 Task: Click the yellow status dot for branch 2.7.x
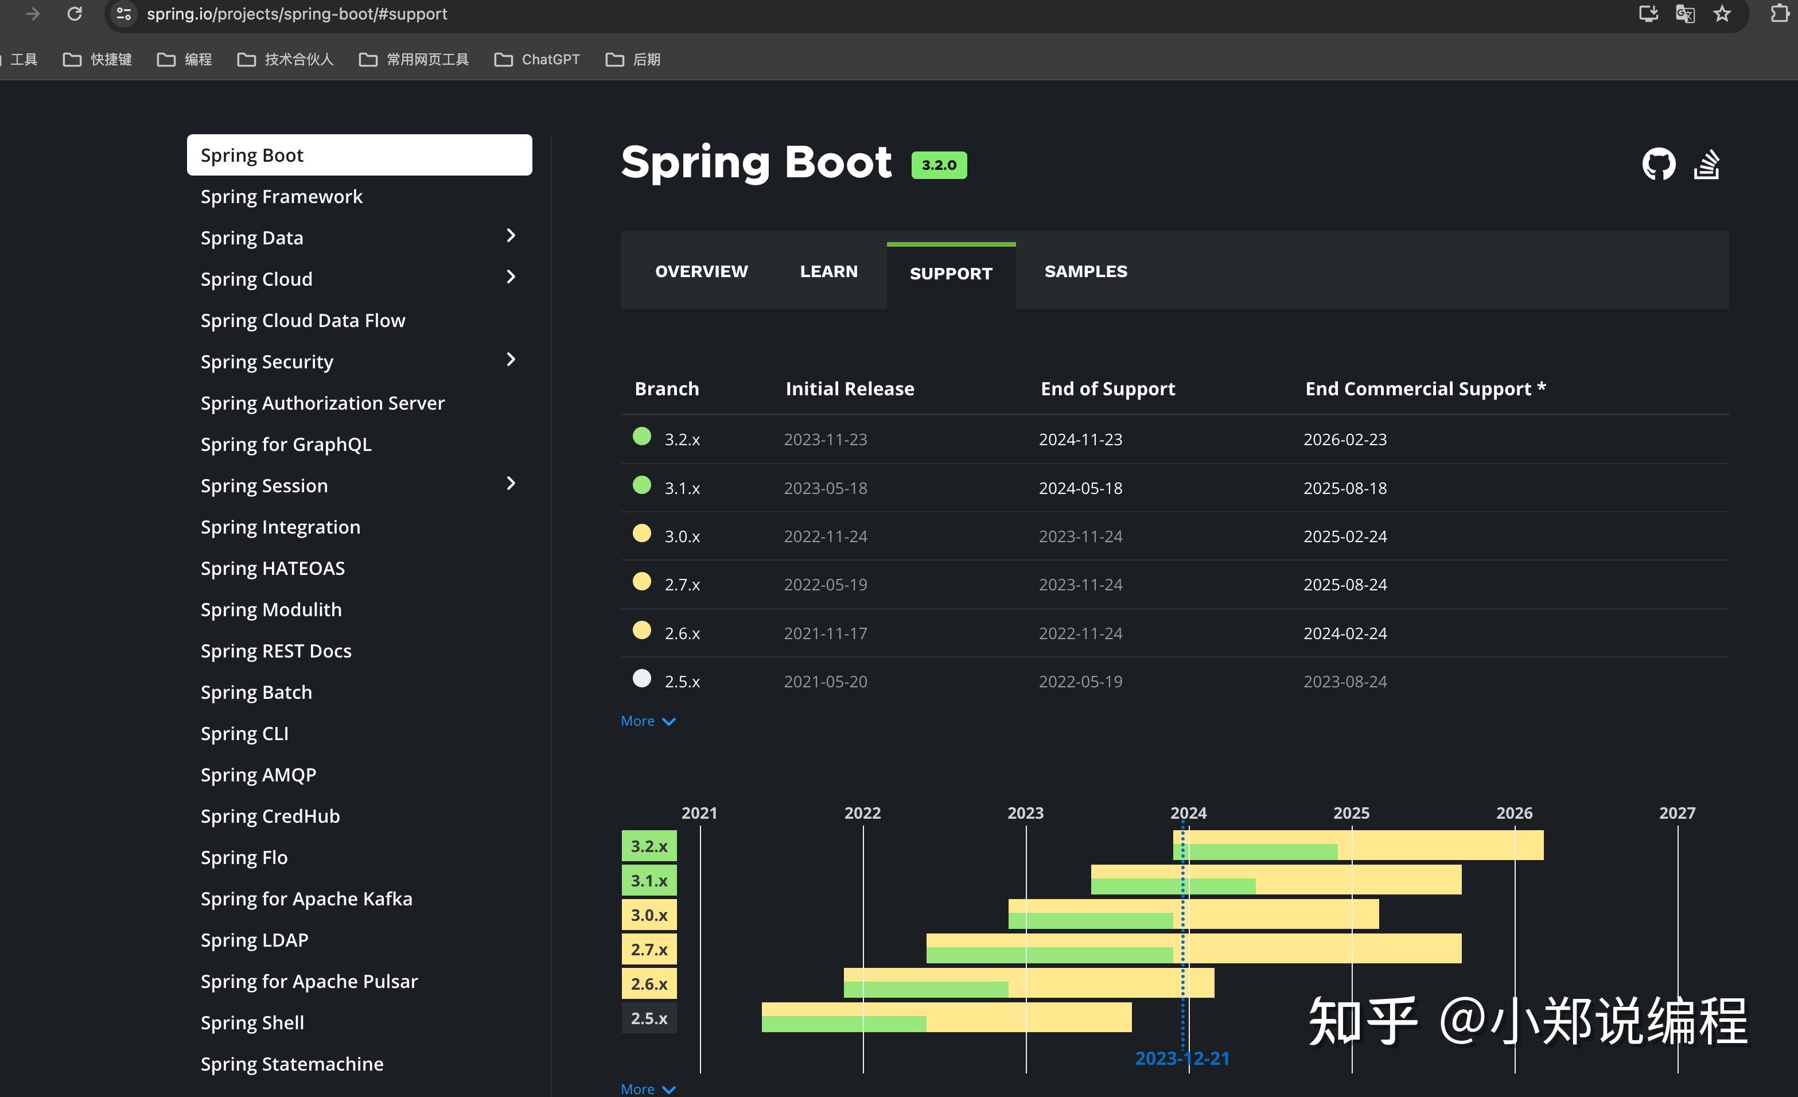pyautogui.click(x=641, y=581)
